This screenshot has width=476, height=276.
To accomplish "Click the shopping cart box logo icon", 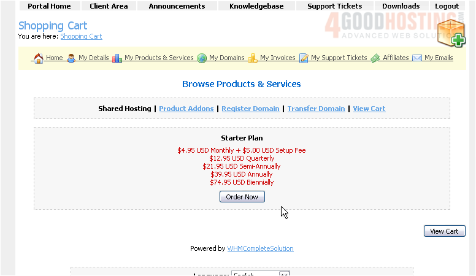I will tap(451, 32).
